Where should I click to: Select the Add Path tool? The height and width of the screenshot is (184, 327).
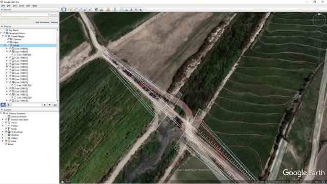click(x=80, y=10)
